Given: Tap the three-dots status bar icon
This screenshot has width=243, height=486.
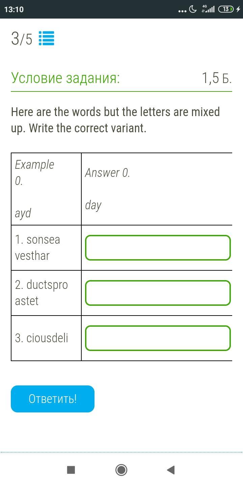Looking at the screenshot, I should 182,11.
